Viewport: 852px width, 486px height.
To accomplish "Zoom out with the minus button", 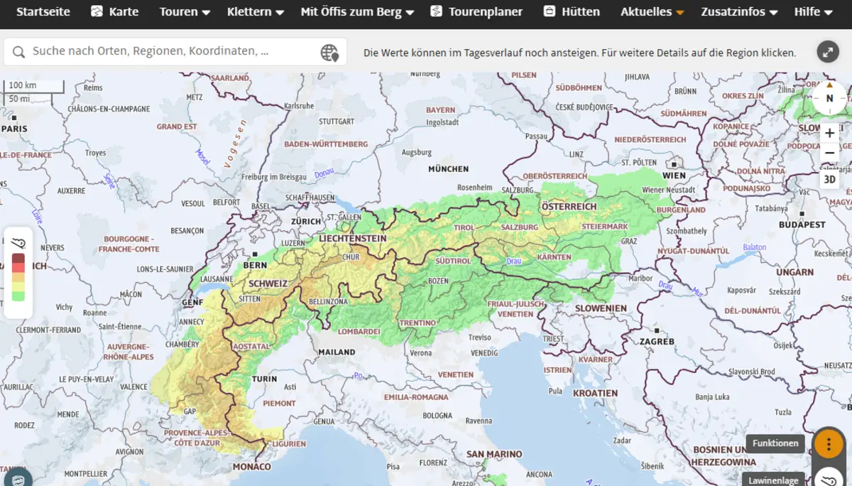I will click(829, 153).
